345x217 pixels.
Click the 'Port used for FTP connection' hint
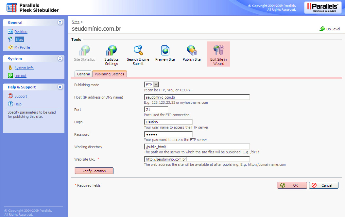click(167, 115)
